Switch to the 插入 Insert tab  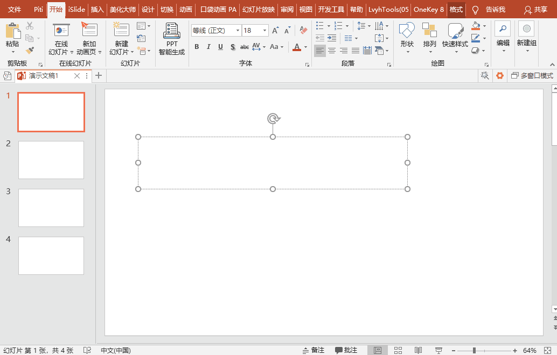[97, 10]
